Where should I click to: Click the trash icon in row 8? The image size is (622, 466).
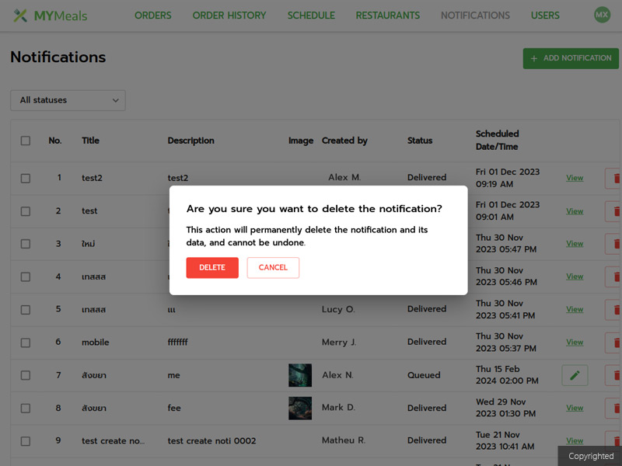tap(616, 408)
